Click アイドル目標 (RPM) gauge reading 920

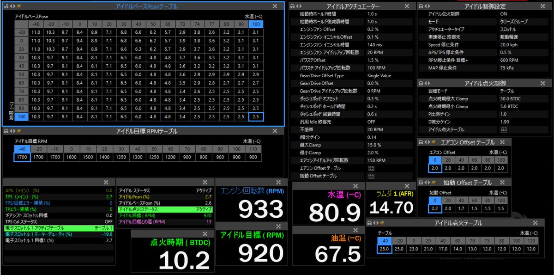click(x=261, y=254)
